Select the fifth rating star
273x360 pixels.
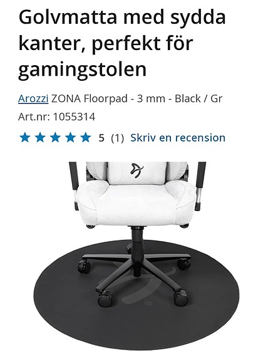pyautogui.click(x=86, y=138)
